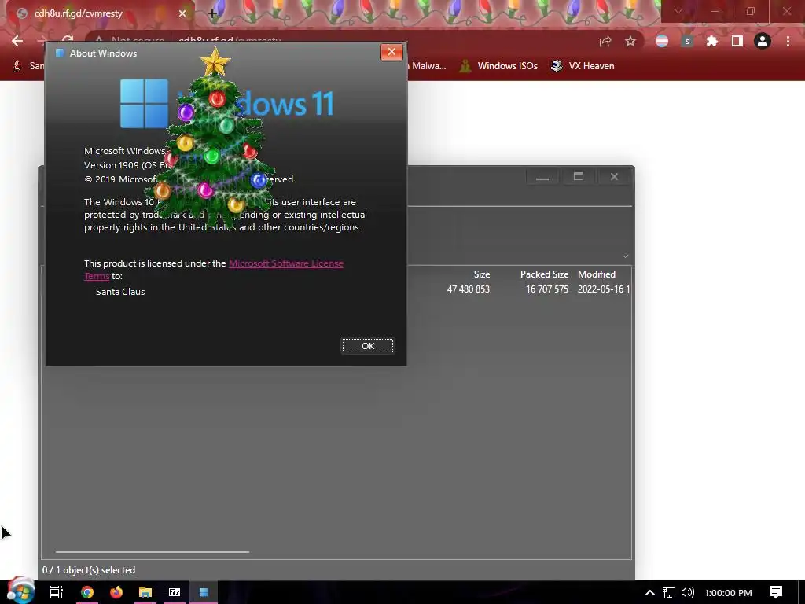Image resolution: width=805 pixels, height=604 pixels.
Task: Switch to 7-Zip taskbar button
Action: [x=175, y=592]
